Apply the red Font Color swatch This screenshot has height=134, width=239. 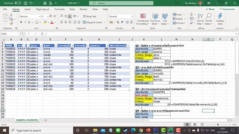point(52,22)
